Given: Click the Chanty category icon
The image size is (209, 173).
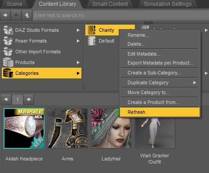Looking at the screenshot, I should [x=91, y=30].
